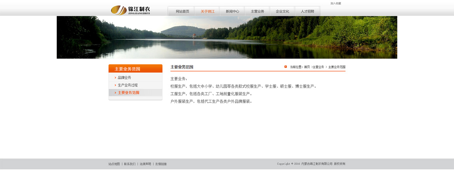Open the 法律声明 footer link
454x174 pixels.
coord(145,164)
